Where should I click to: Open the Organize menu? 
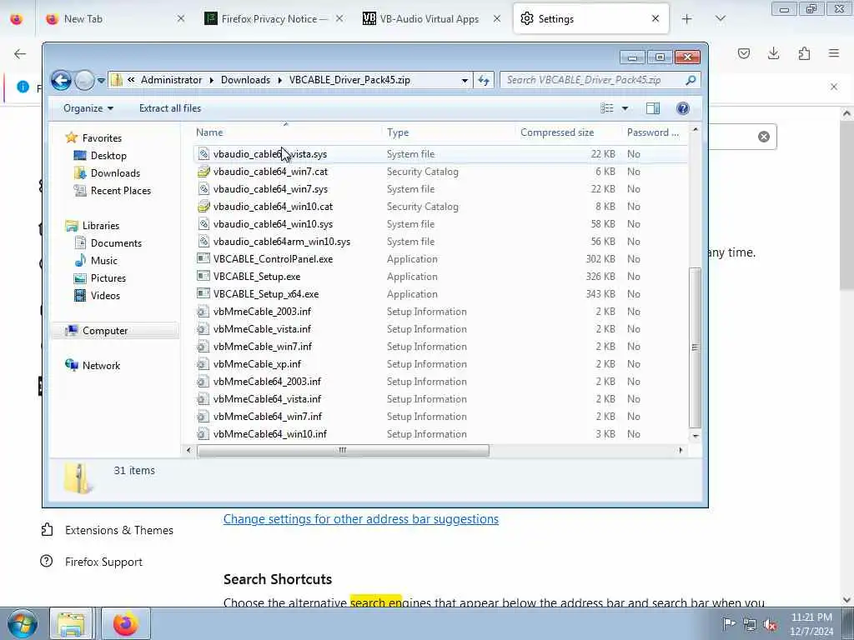[x=88, y=108]
